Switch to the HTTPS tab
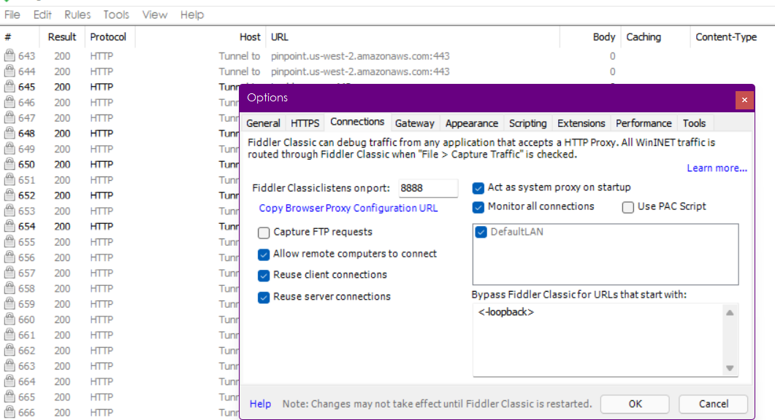This screenshot has width=775, height=420. pos(305,123)
